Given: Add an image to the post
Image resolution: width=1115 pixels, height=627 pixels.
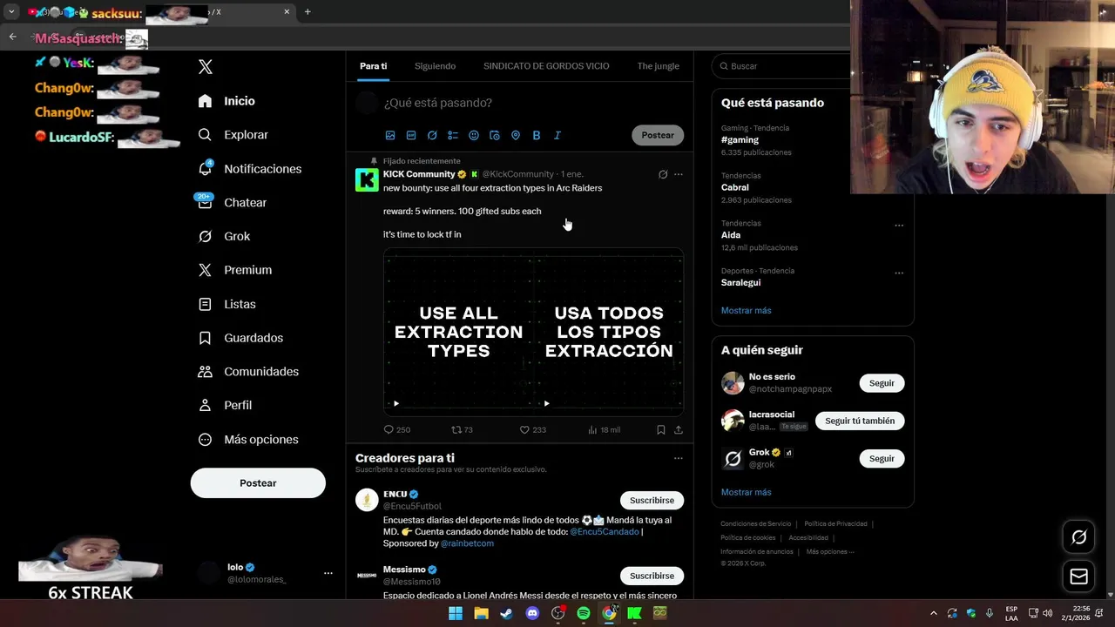Looking at the screenshot, I should pyautogui.click(x=390, y=136).
